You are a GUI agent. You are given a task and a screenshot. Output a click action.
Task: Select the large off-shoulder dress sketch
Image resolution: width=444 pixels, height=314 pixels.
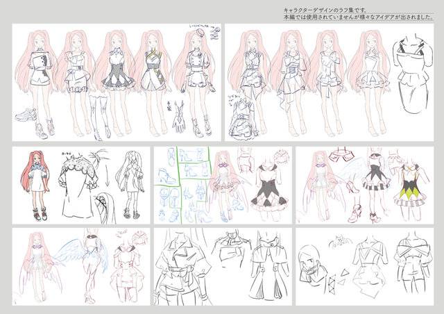point(412,74)
